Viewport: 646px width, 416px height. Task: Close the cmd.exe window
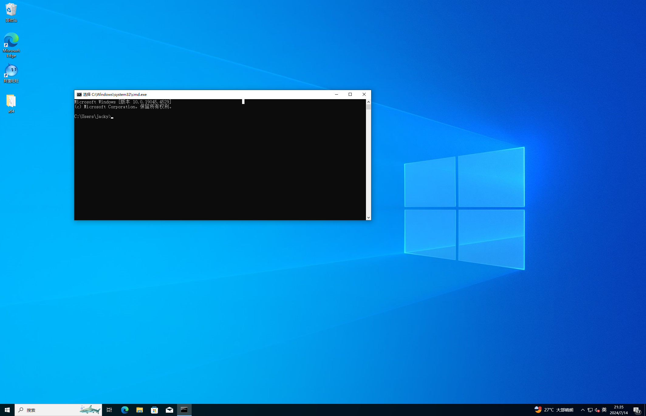364,94
